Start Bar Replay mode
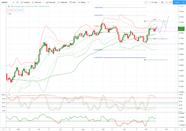Image resolution: width=186 pixels, height=131 pixels. (x=82, y=2)
